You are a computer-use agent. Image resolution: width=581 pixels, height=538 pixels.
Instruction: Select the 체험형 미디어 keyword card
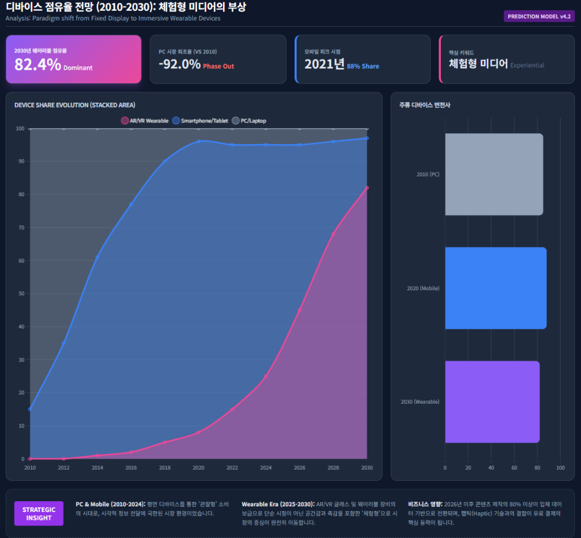point(507,60)
